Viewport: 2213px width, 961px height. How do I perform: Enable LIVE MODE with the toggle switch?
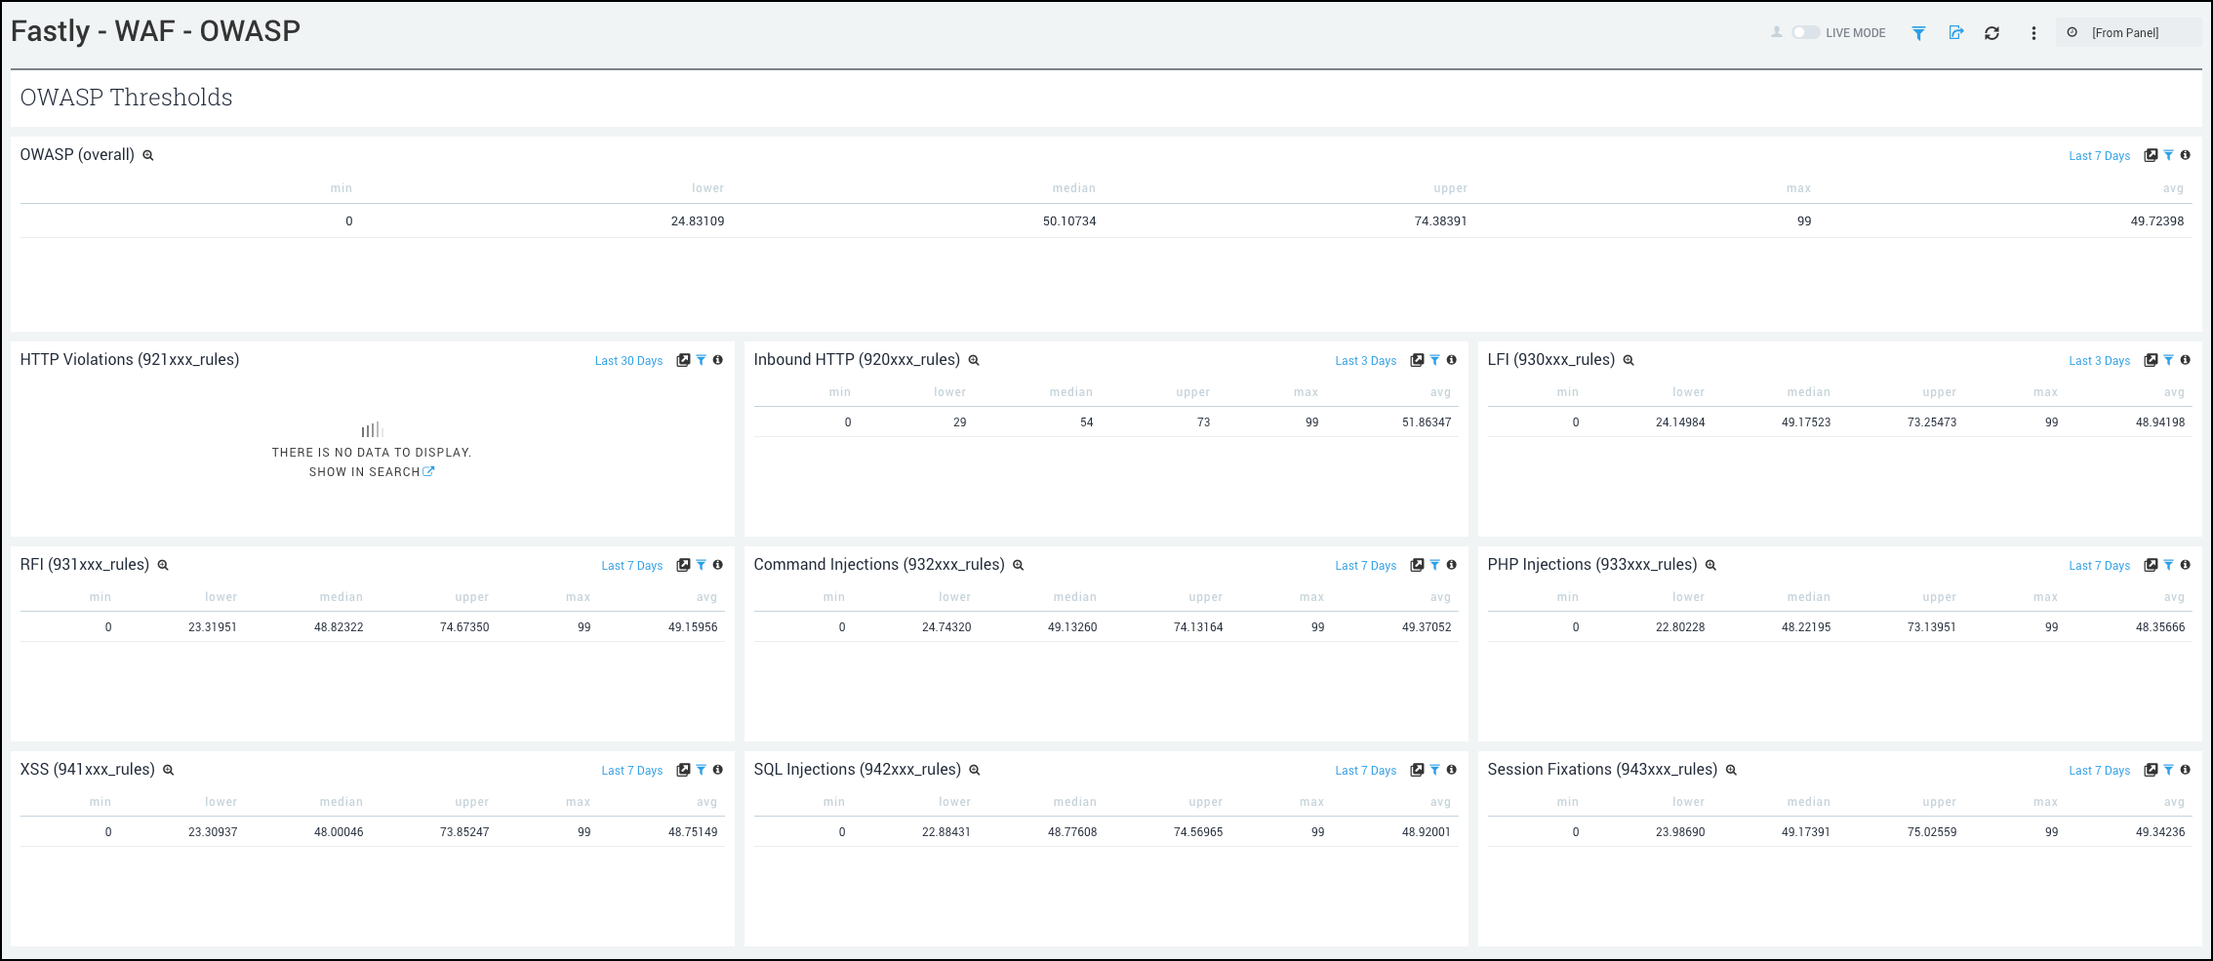pyautogui.click(x=1804, y=32)
